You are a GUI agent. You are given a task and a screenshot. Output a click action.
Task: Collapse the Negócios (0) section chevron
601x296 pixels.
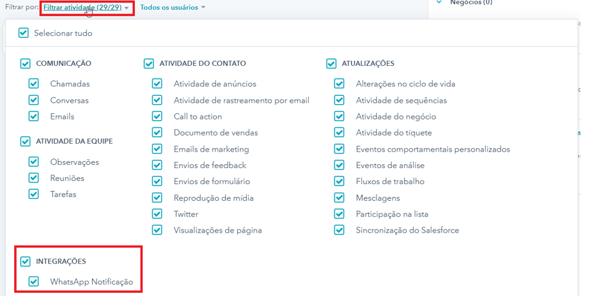(440, 2)
